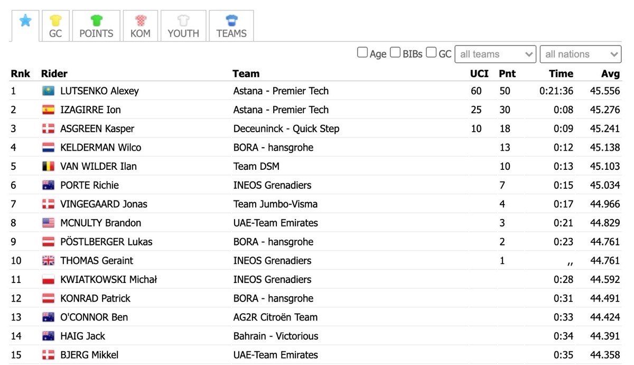
Task: Open VINGEGAARD Jonas rider link
Action: 104,204
